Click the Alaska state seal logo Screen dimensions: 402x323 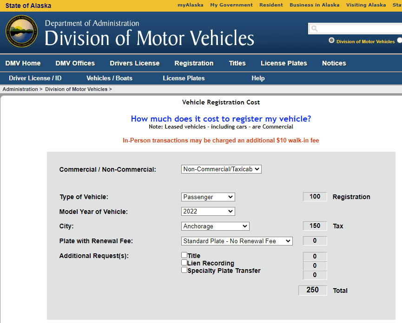pyautogui.click(x=22, y=31)
